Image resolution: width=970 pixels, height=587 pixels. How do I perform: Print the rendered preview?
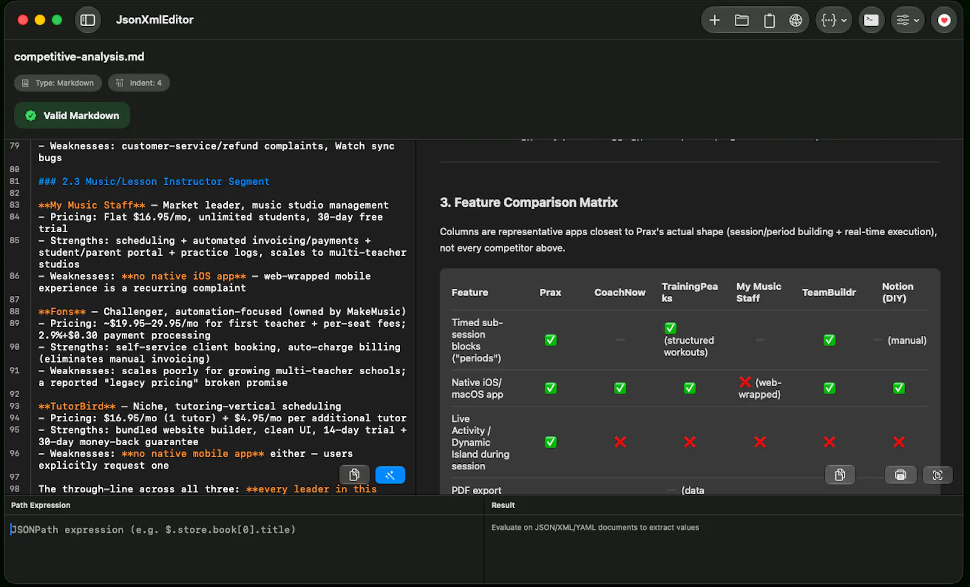click(900, 475)
